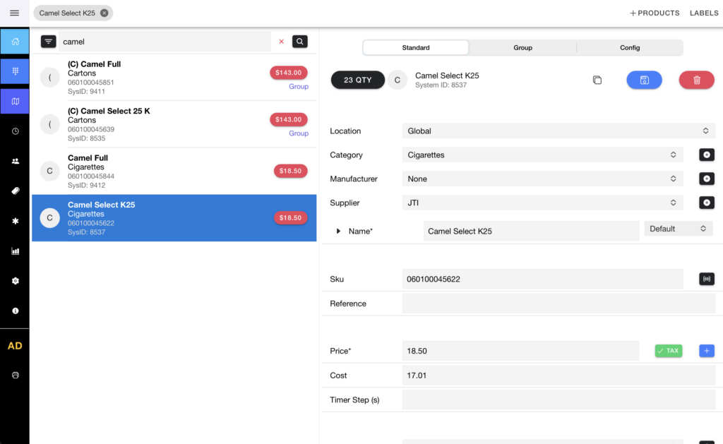Clear the search text with red X

(x=281, y=42)
